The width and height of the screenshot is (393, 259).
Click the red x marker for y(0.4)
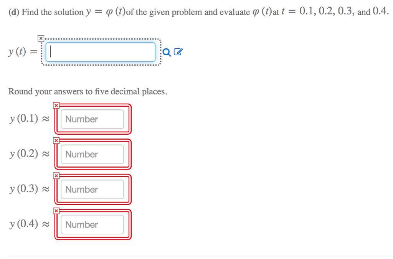pyautogui.click(x=56, y=211)
